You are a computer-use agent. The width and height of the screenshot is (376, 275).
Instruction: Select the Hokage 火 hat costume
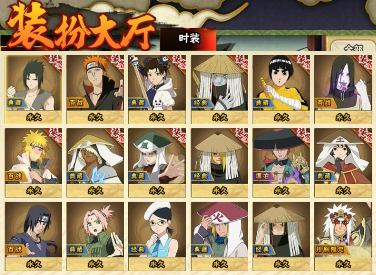[x=219, y=236]
